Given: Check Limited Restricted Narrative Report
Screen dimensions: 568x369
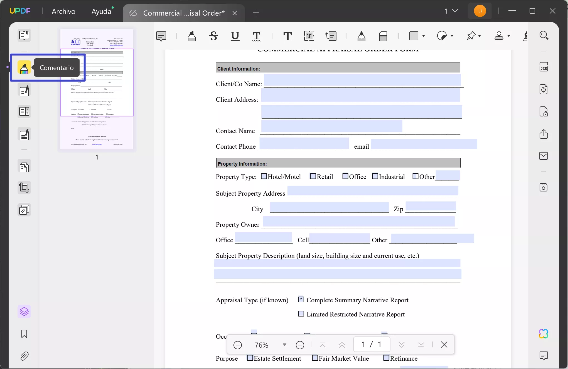Looking at the screenshot, I should [x=301, y=314].
